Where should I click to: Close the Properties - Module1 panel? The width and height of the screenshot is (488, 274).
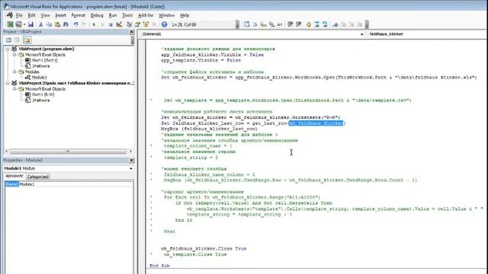point(131,160)
